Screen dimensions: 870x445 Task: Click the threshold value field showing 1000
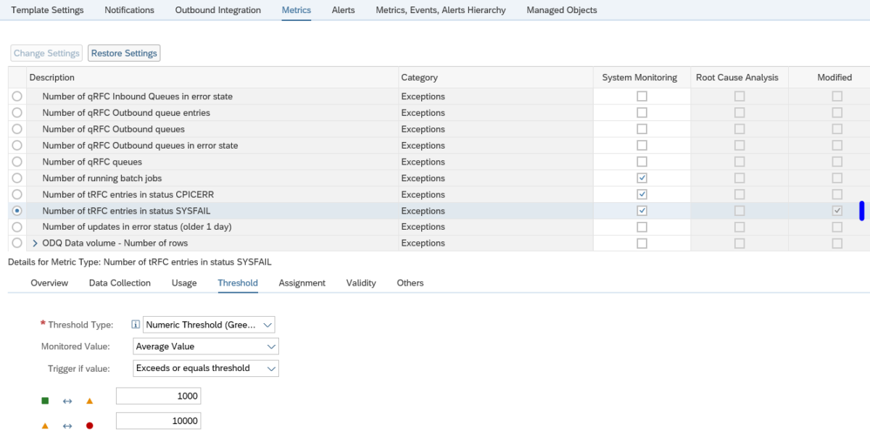coord(158,396)
